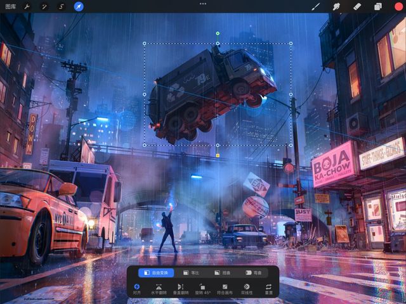
Task: Click 水平翻转 flip horizontal
Action: [x=159, y=289]
